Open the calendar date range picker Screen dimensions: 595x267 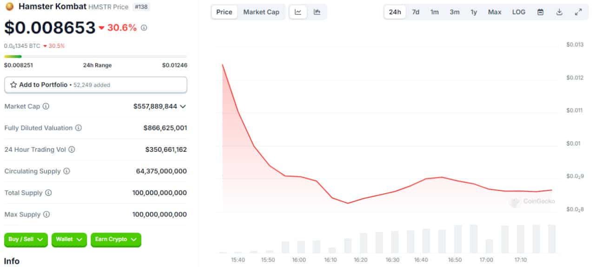tap(541, 12)
